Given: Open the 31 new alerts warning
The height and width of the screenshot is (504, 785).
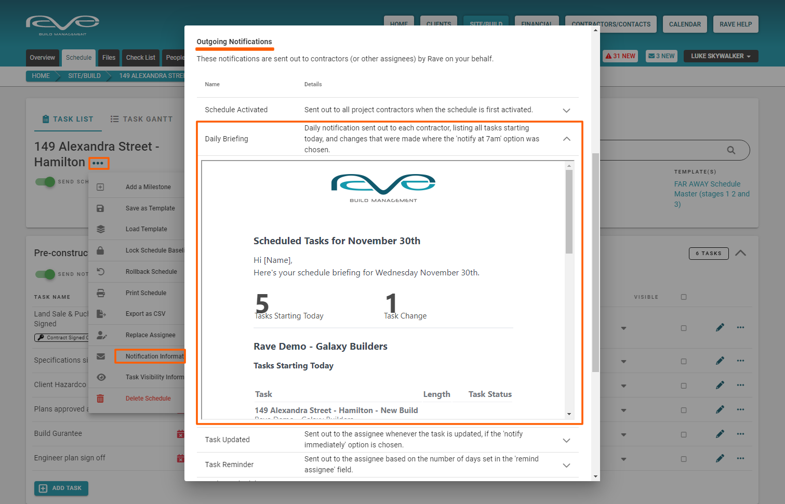Looking at the screenshot, I should (621, 56).
